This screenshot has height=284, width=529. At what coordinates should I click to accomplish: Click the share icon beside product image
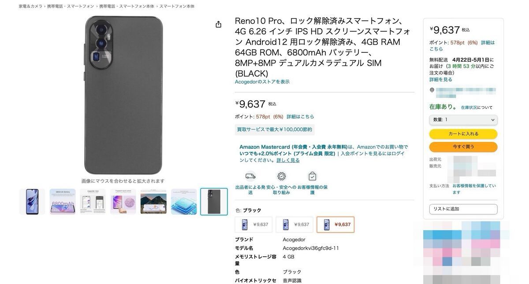pos(218,24)
